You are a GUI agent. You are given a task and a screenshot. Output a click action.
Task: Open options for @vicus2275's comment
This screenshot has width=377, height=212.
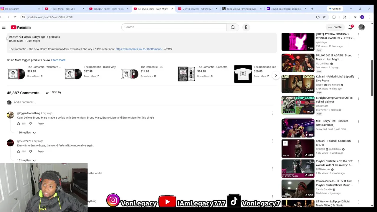tap(273, 141)
